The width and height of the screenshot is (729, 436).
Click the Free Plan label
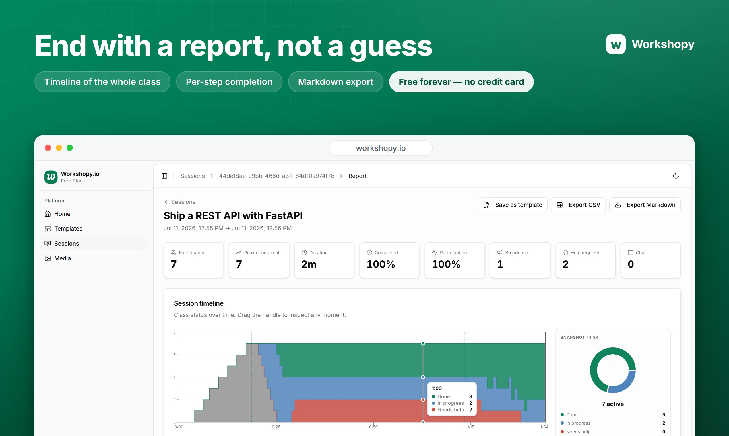[72, 181]
